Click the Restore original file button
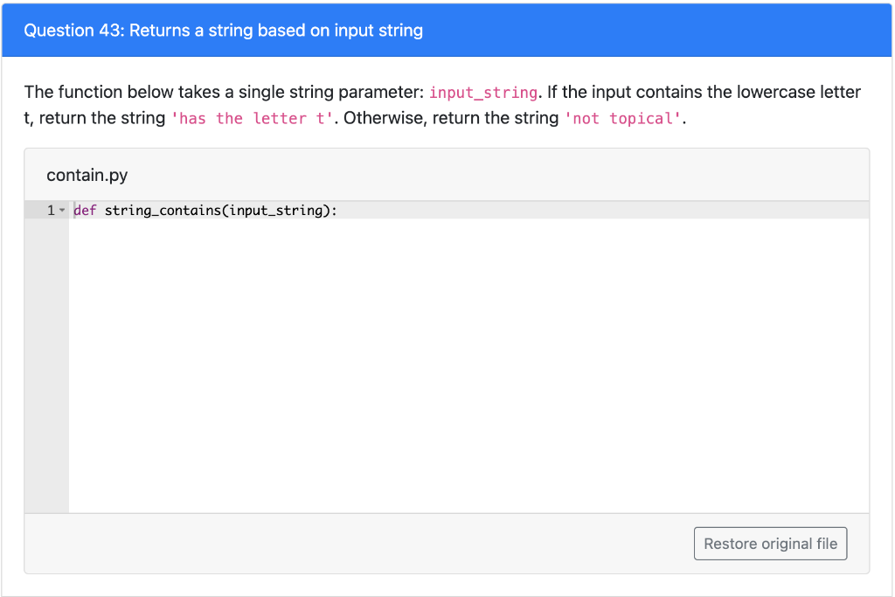The height and width of the screenshot is (597, 895). [770, 543]
